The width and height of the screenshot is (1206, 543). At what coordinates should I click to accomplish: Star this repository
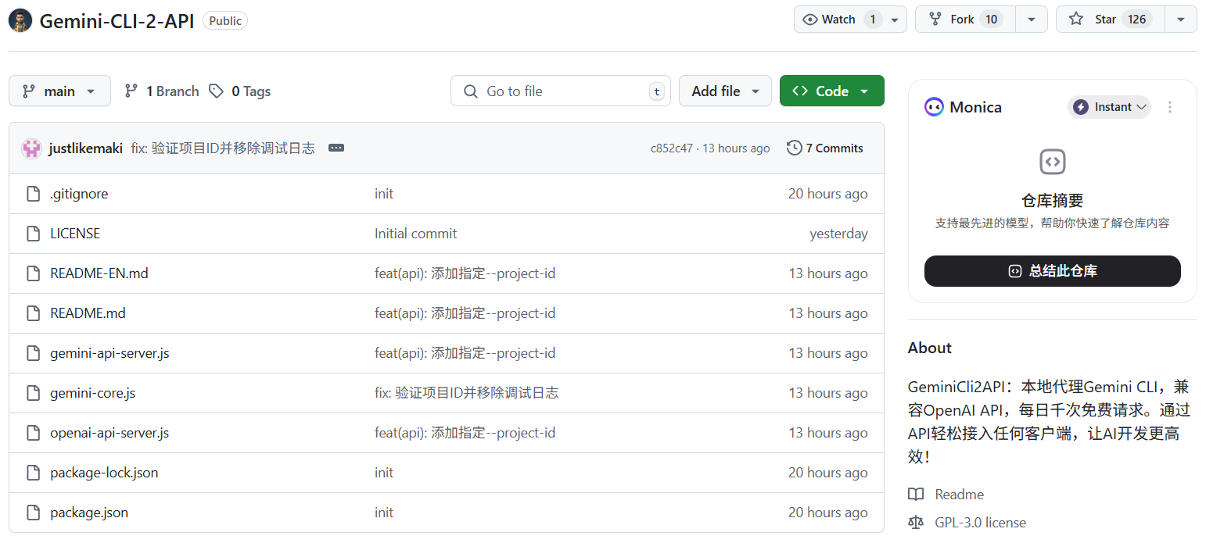pos(1110,20)
